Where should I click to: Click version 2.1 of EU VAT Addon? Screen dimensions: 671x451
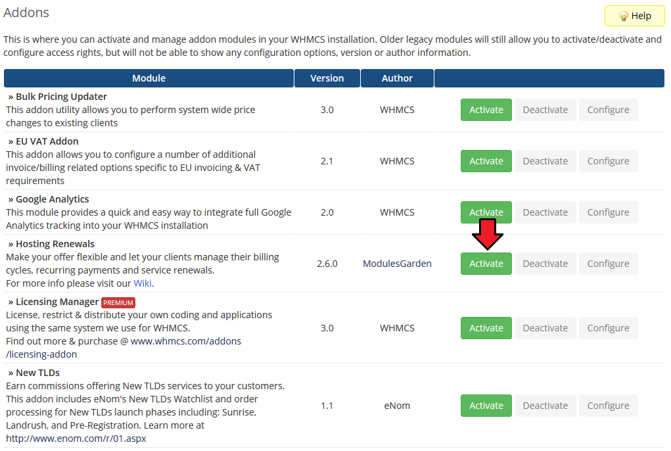(327, 161)
